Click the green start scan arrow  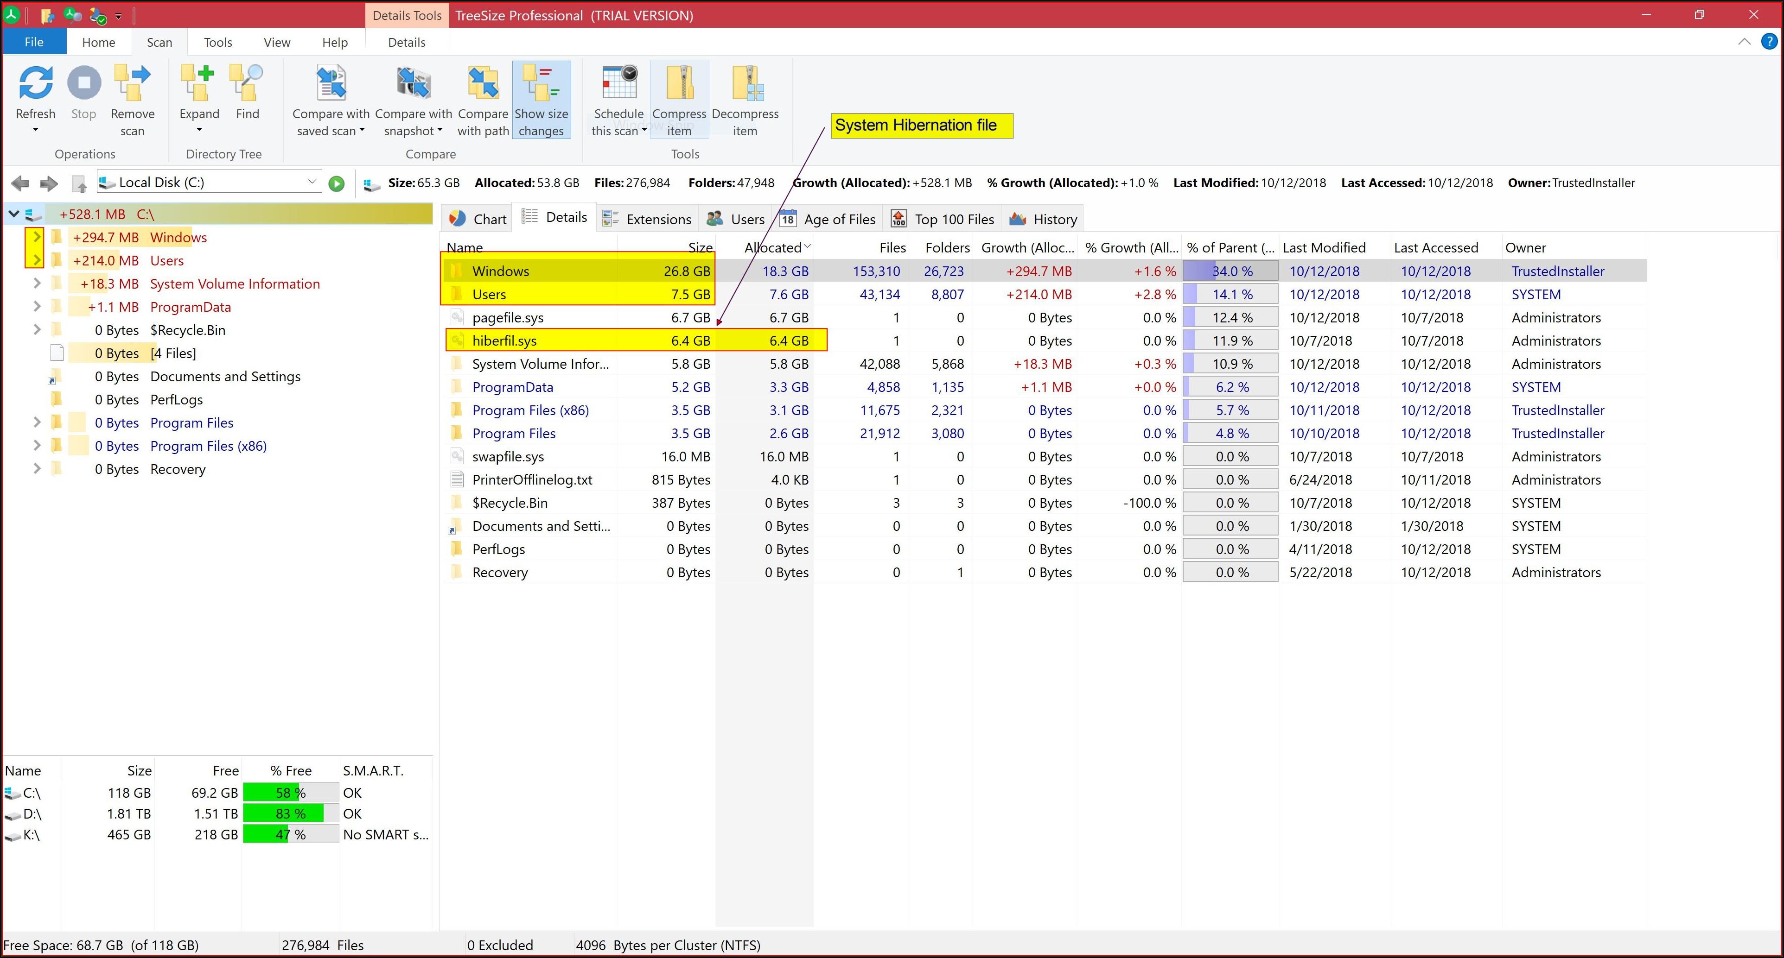(337, 183)
